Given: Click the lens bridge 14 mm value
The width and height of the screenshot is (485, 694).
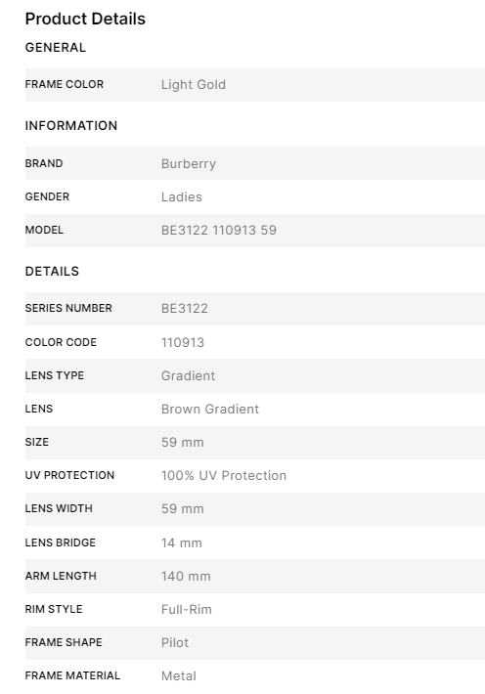Looking at the screenshot, I should (182, 543).
